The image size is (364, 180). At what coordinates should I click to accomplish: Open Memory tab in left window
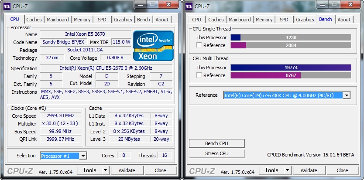click(82, 20)
